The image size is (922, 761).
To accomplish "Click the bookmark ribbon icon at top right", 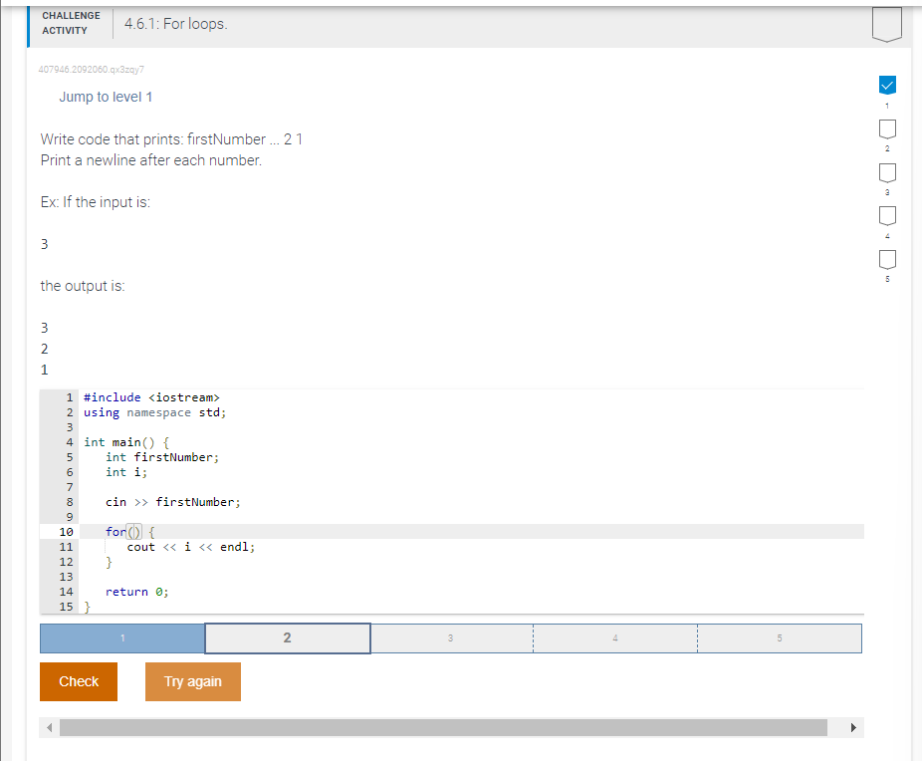I will [886, 22].
